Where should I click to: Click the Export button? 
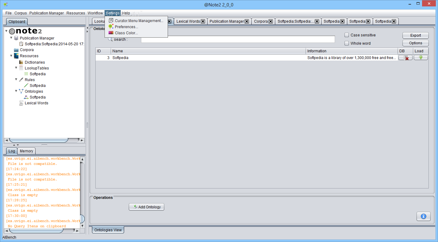coord(416,35)
